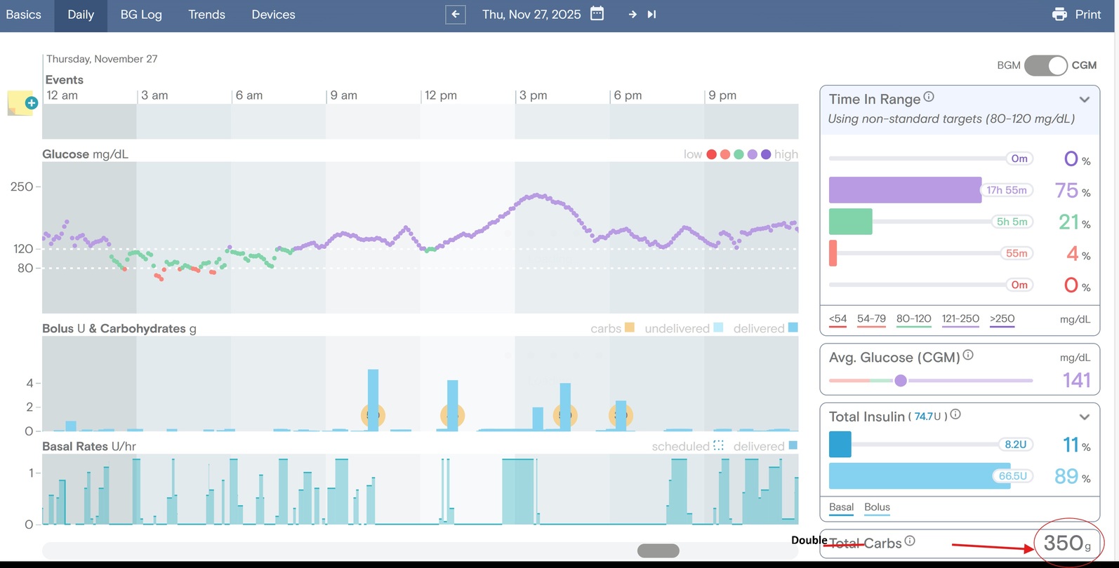This screenshot has width=1119, height=568.
Task: Collapse the Total Insulin panel chevron
Action: 1085,417
